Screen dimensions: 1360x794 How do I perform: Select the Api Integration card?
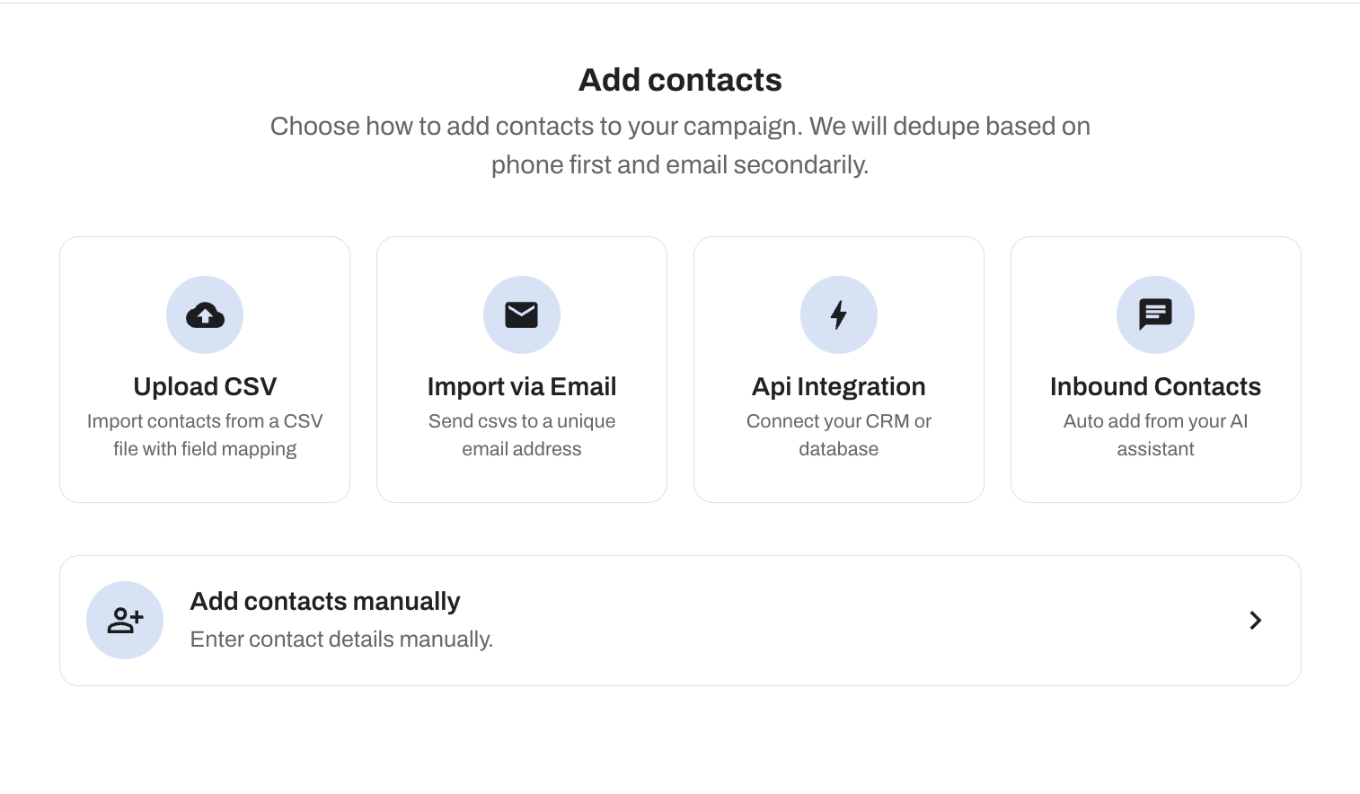click(x=839, y=368)
